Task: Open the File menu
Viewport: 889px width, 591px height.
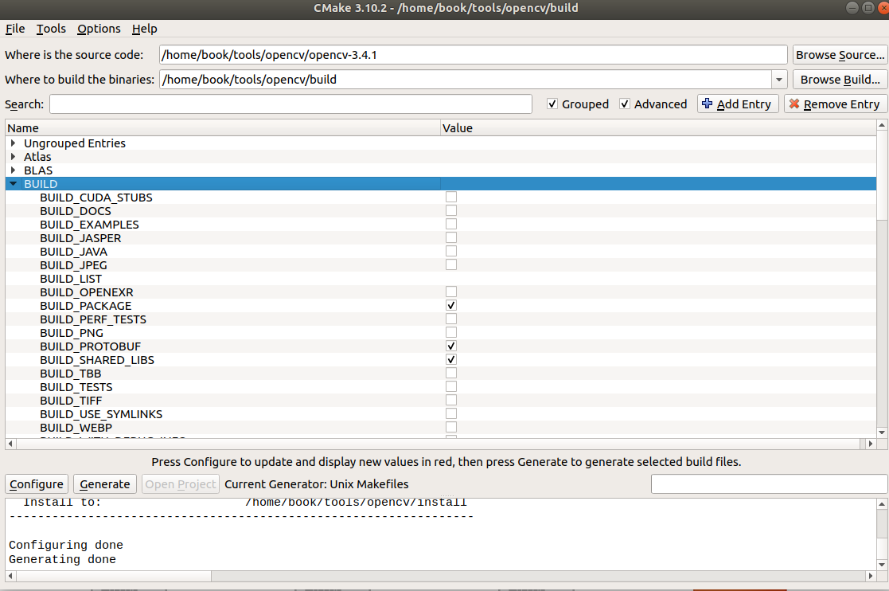Action: 15,29
